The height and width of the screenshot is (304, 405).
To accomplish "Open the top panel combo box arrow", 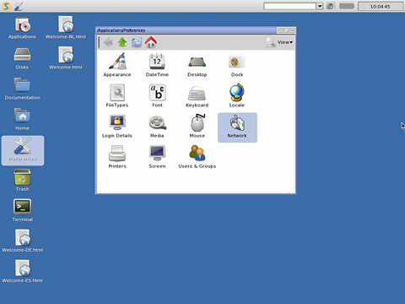I will (x=320, y=6).
